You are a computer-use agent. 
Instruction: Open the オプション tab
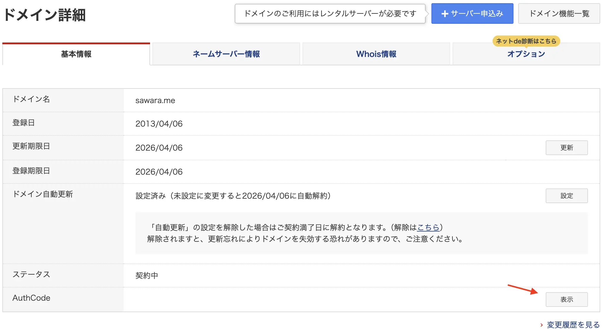pyautogui.click(x=526, y=55)
